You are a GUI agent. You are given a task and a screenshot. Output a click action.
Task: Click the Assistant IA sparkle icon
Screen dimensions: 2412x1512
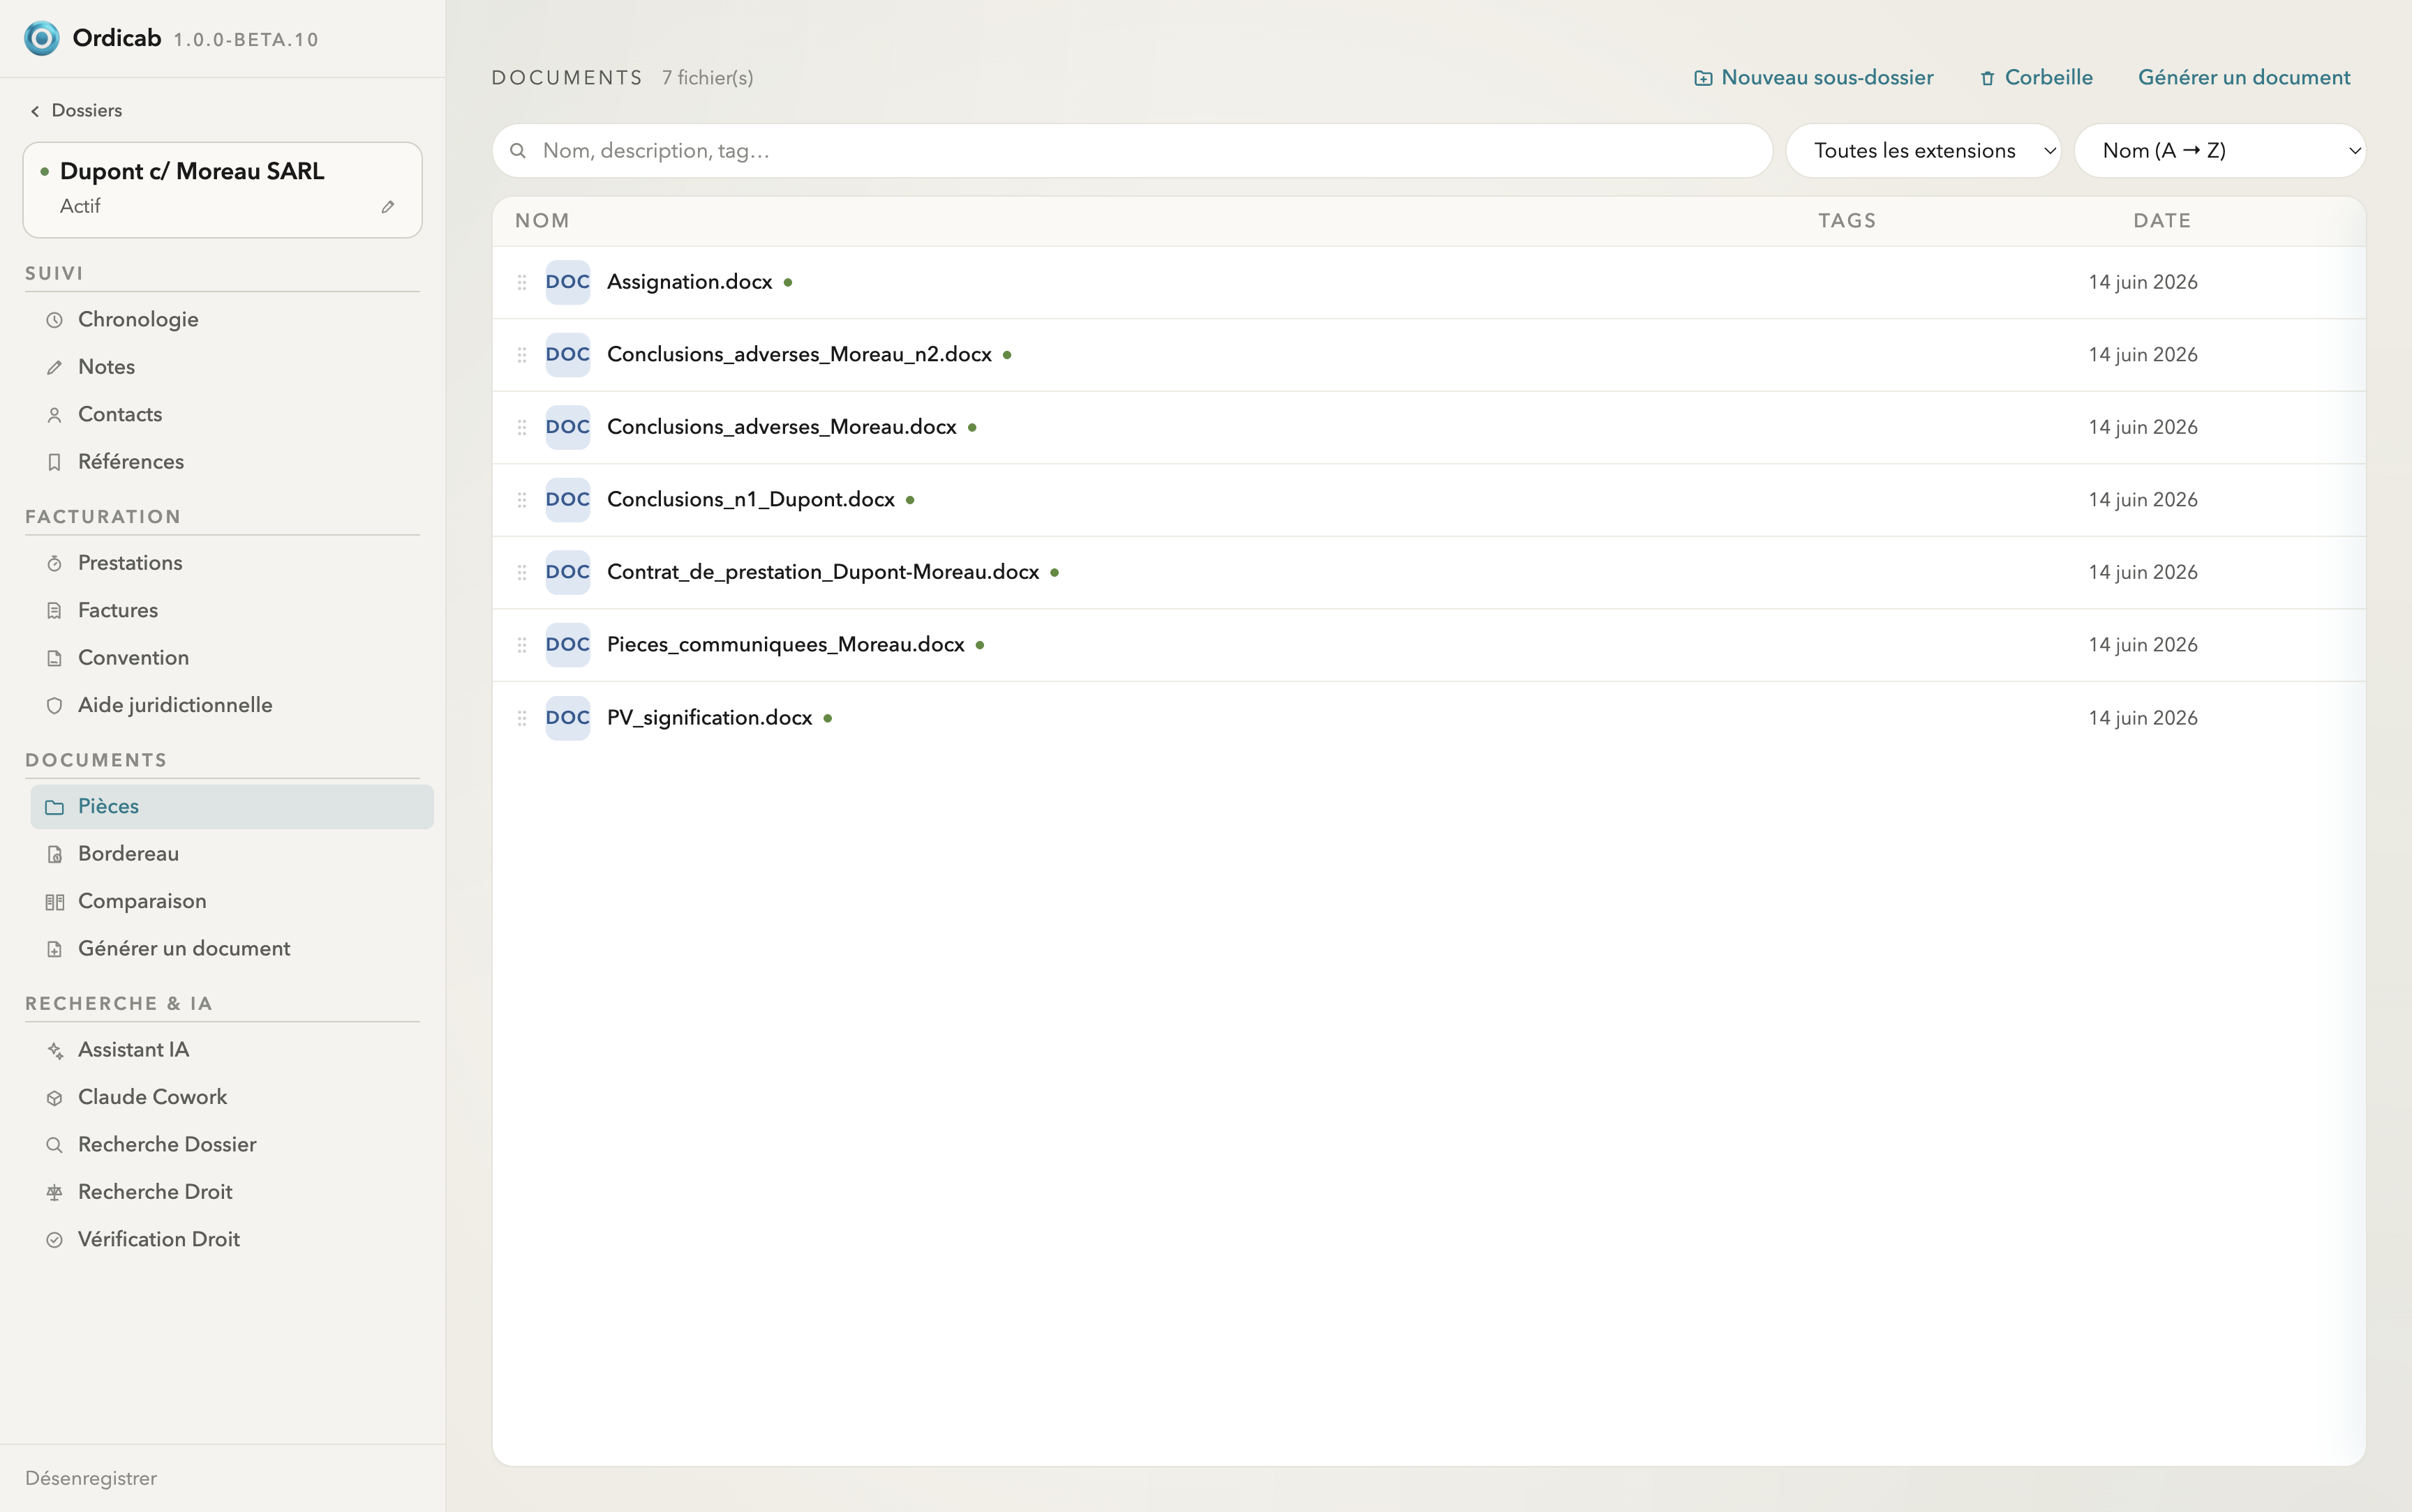55,1050
